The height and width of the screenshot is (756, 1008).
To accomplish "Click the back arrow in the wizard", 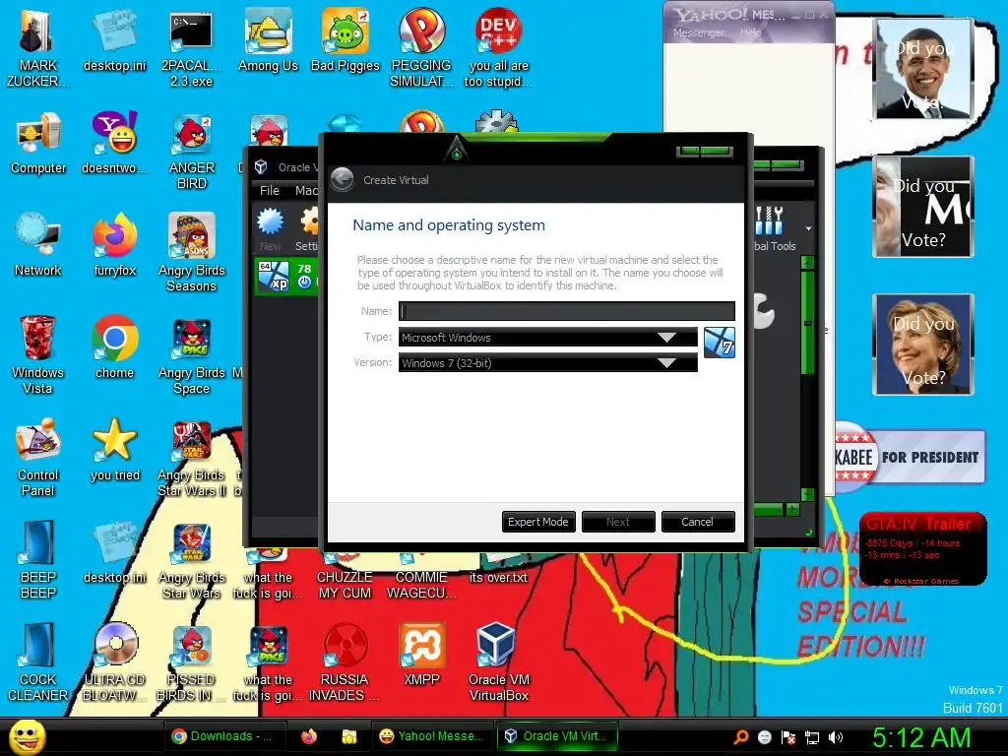I will (x=343, y=179).
